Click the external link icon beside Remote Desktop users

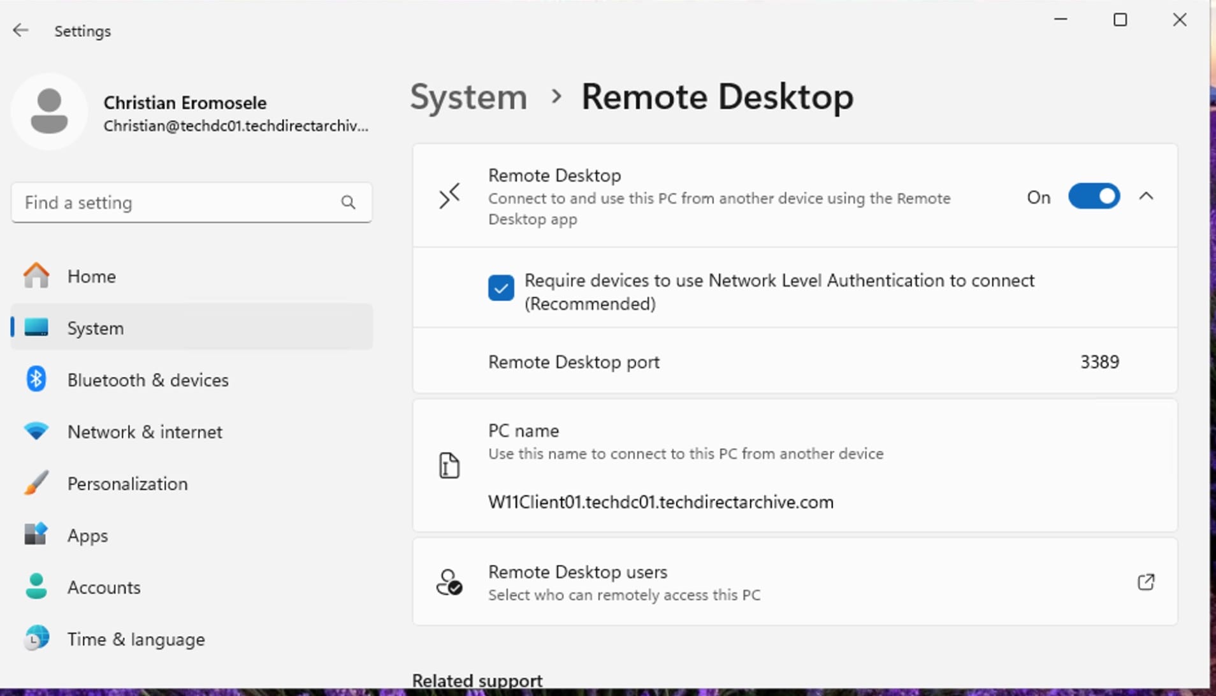pyautogui.click(x=1146, y=581)
